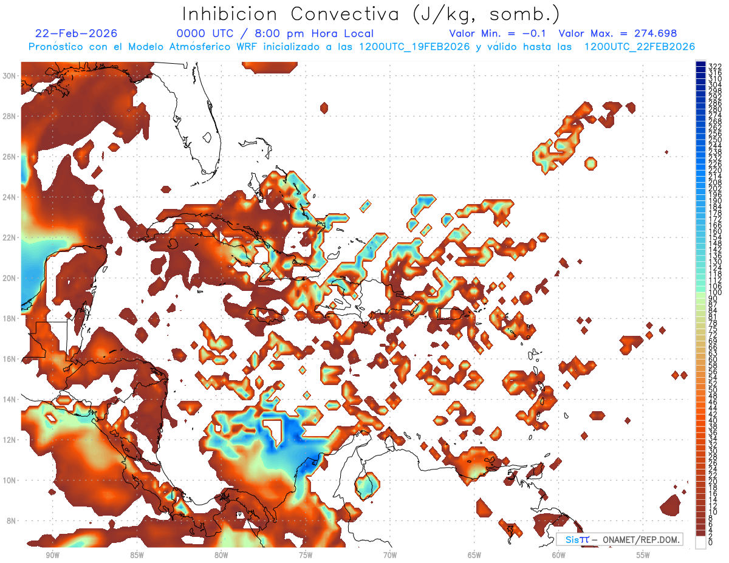This screenshot has height=563, width=729.
Task: Click the "Valor Min. = -0.1" readout
Action: point(499,33)
